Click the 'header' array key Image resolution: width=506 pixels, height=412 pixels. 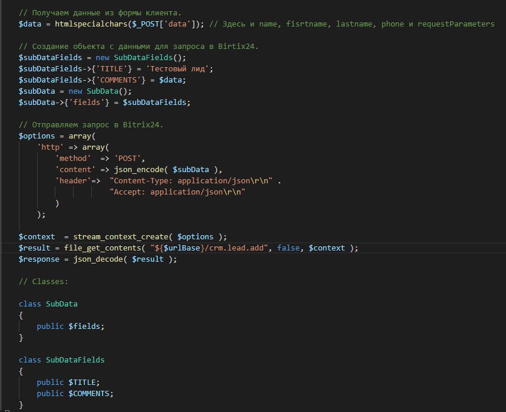pyautogui.click(x=73, y=181)
